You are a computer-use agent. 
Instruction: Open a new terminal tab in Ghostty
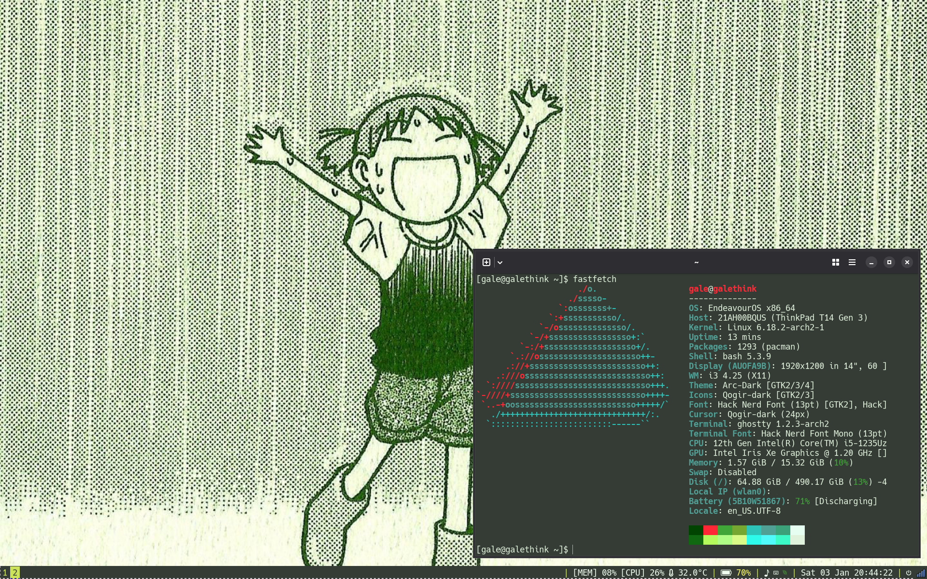pyautogui.click(x=486, y=262)
